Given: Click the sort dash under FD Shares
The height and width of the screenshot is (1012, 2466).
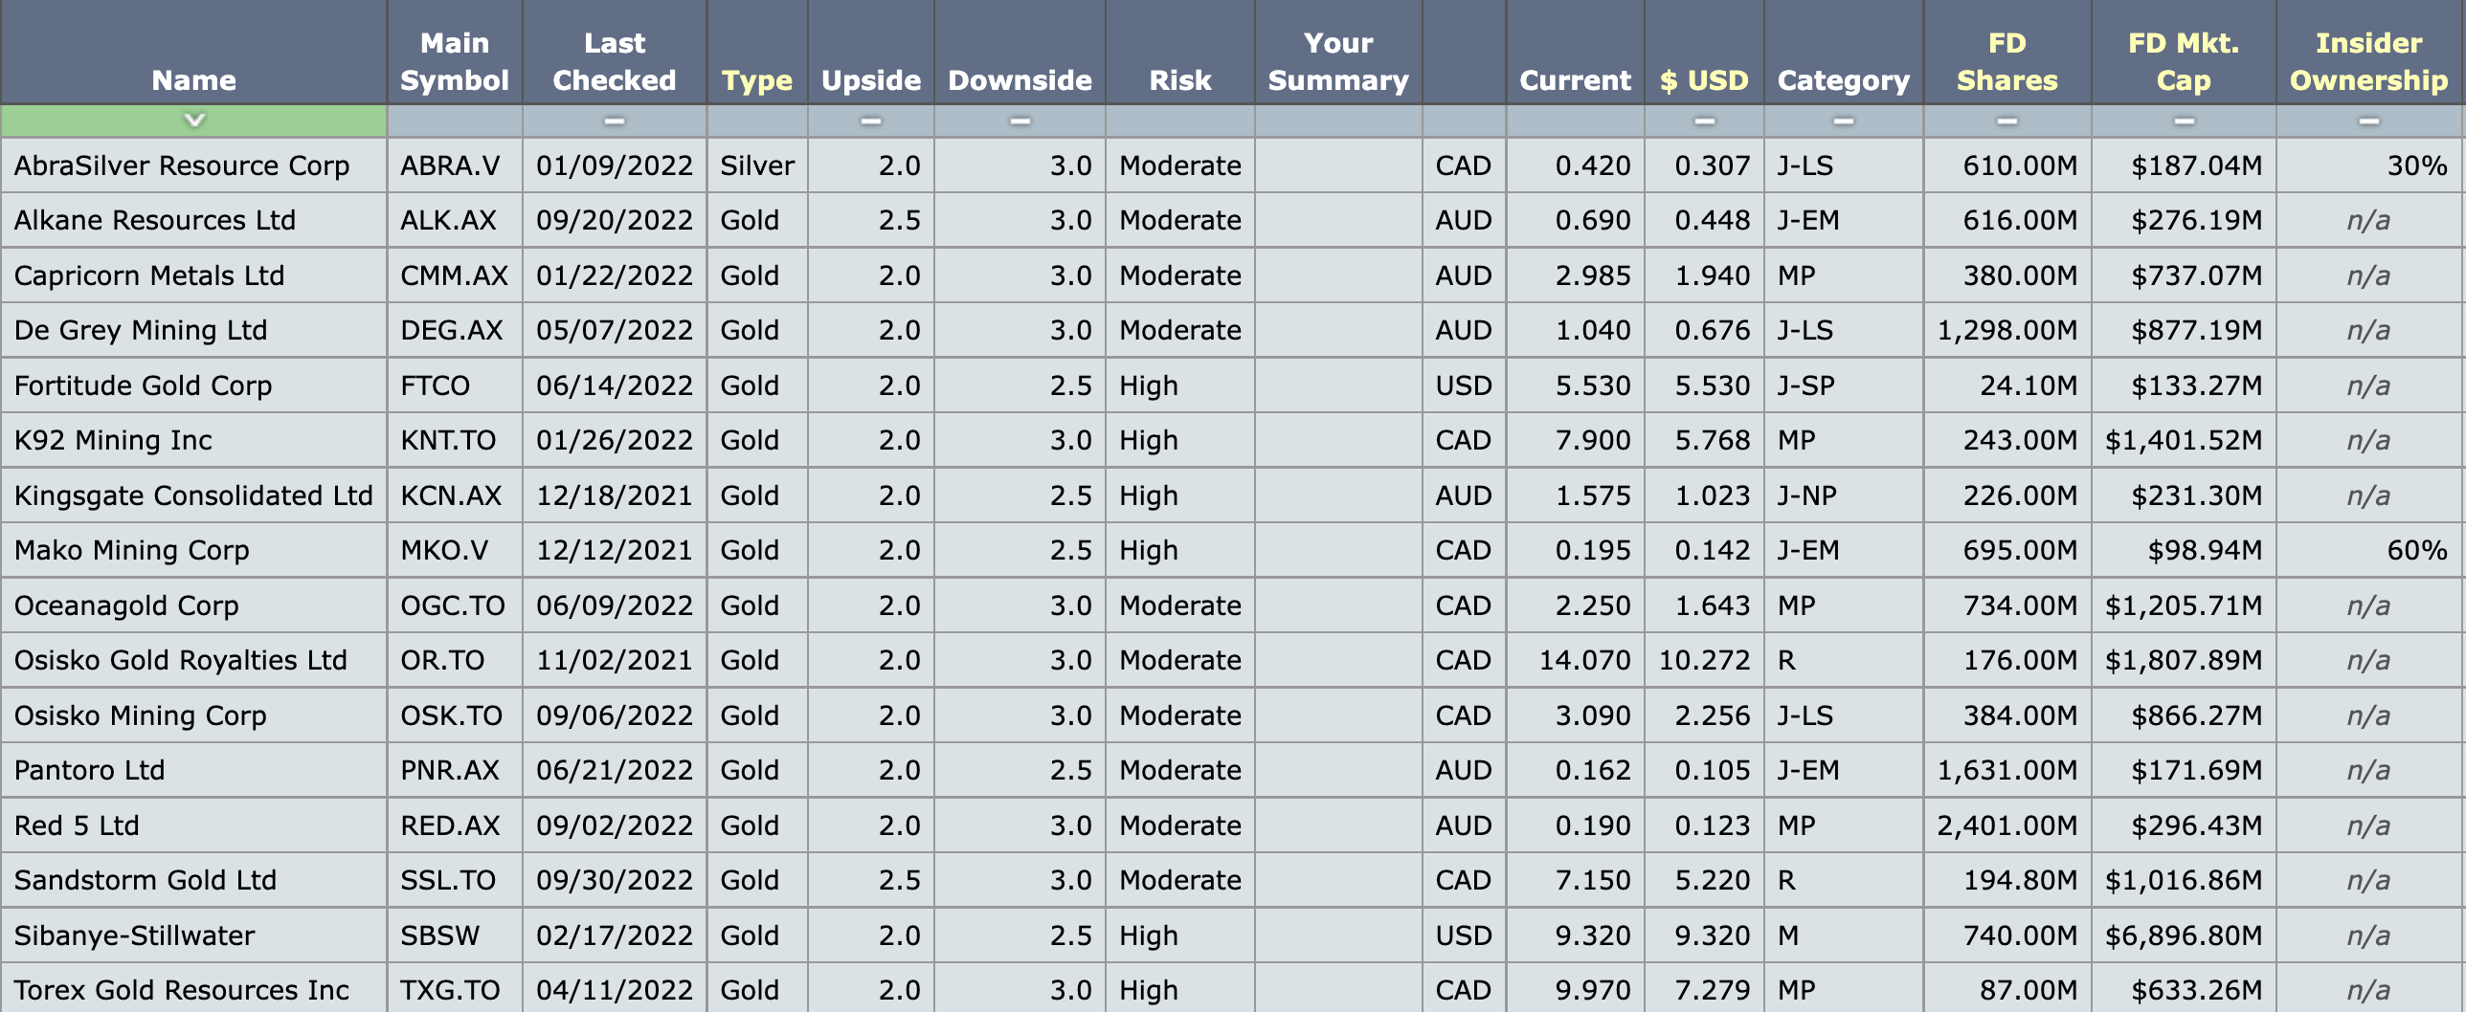Looking at the screenshot, I should (x=2006, y=121).
